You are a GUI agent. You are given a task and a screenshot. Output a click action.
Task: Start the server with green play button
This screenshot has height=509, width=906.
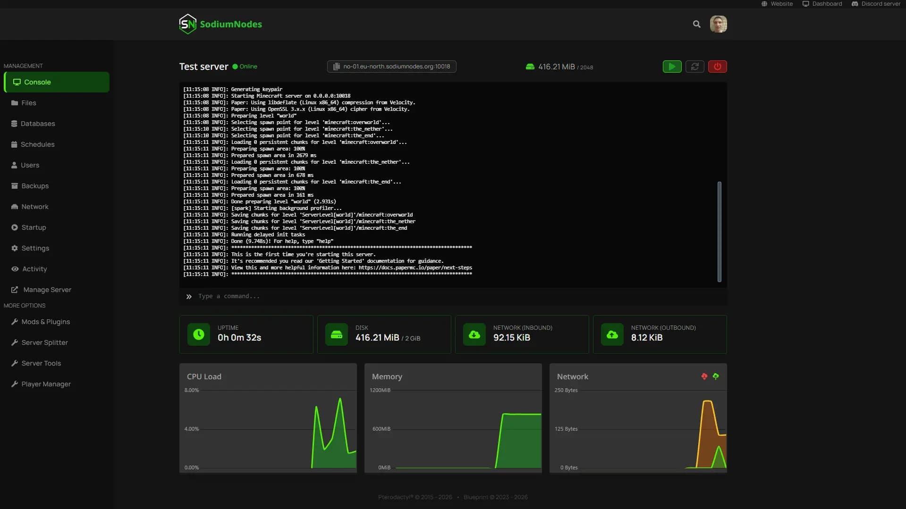pos(672,67)
